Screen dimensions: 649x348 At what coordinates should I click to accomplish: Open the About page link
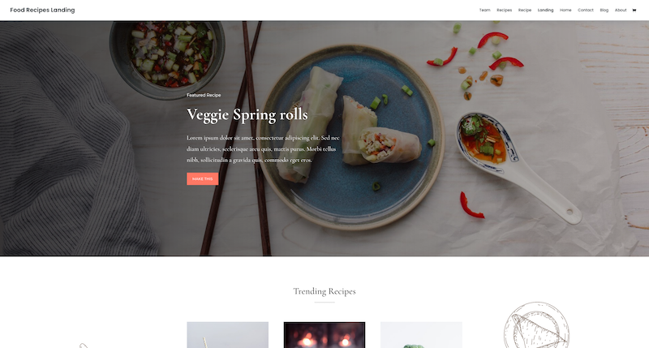[x=621, y=10]
